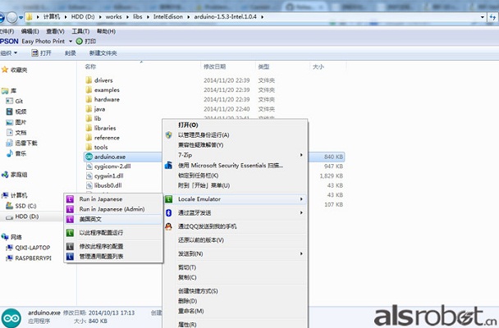
Task: Click the arduino.exe file icon
Action: coord(89,156)
